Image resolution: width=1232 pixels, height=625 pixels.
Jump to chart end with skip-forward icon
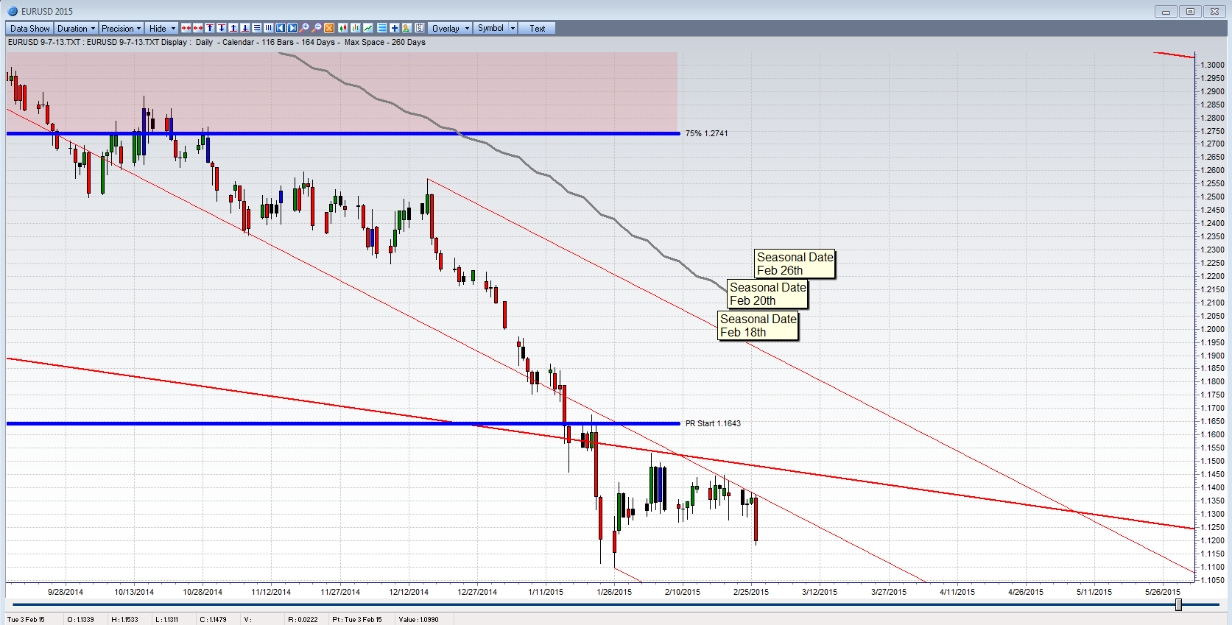pyautogui.click(x=292, y=28)
